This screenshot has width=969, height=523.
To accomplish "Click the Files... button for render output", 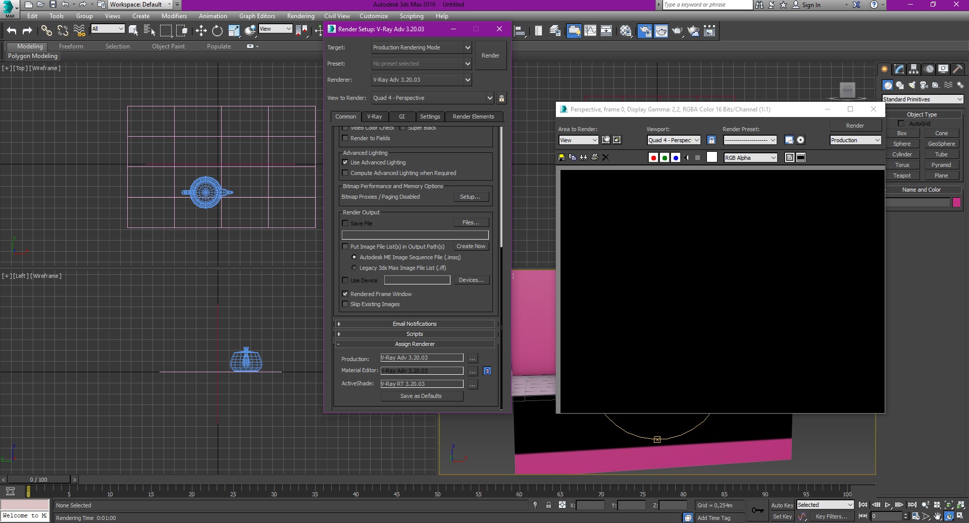I will click(x=471, y=222).
